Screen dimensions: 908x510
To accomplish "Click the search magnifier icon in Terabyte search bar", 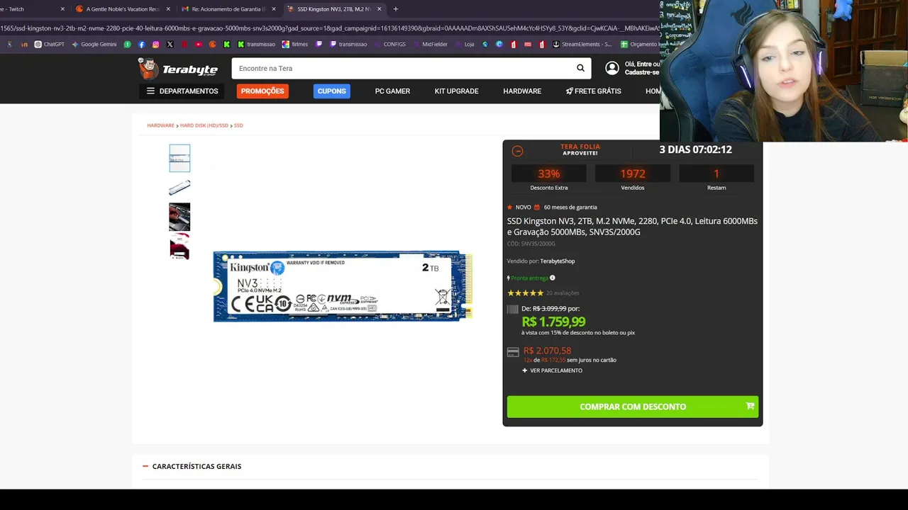I will tap(580, 68).
